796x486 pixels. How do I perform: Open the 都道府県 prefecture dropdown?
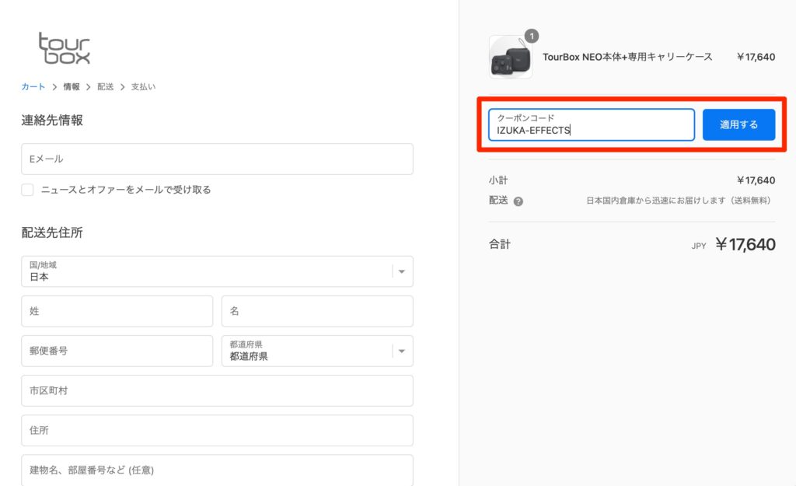(317, 351)
